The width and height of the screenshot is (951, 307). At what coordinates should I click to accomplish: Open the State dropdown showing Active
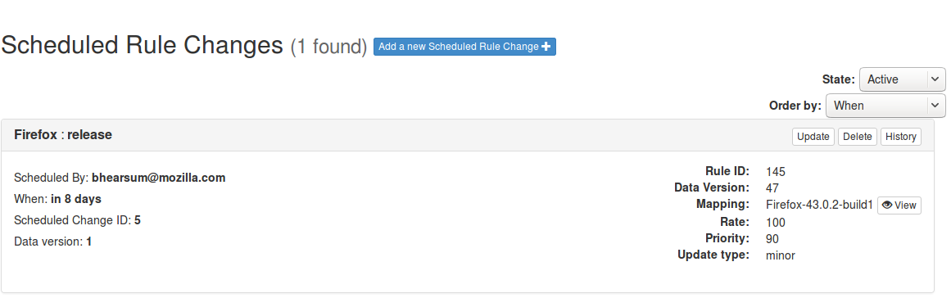(902, 79)
